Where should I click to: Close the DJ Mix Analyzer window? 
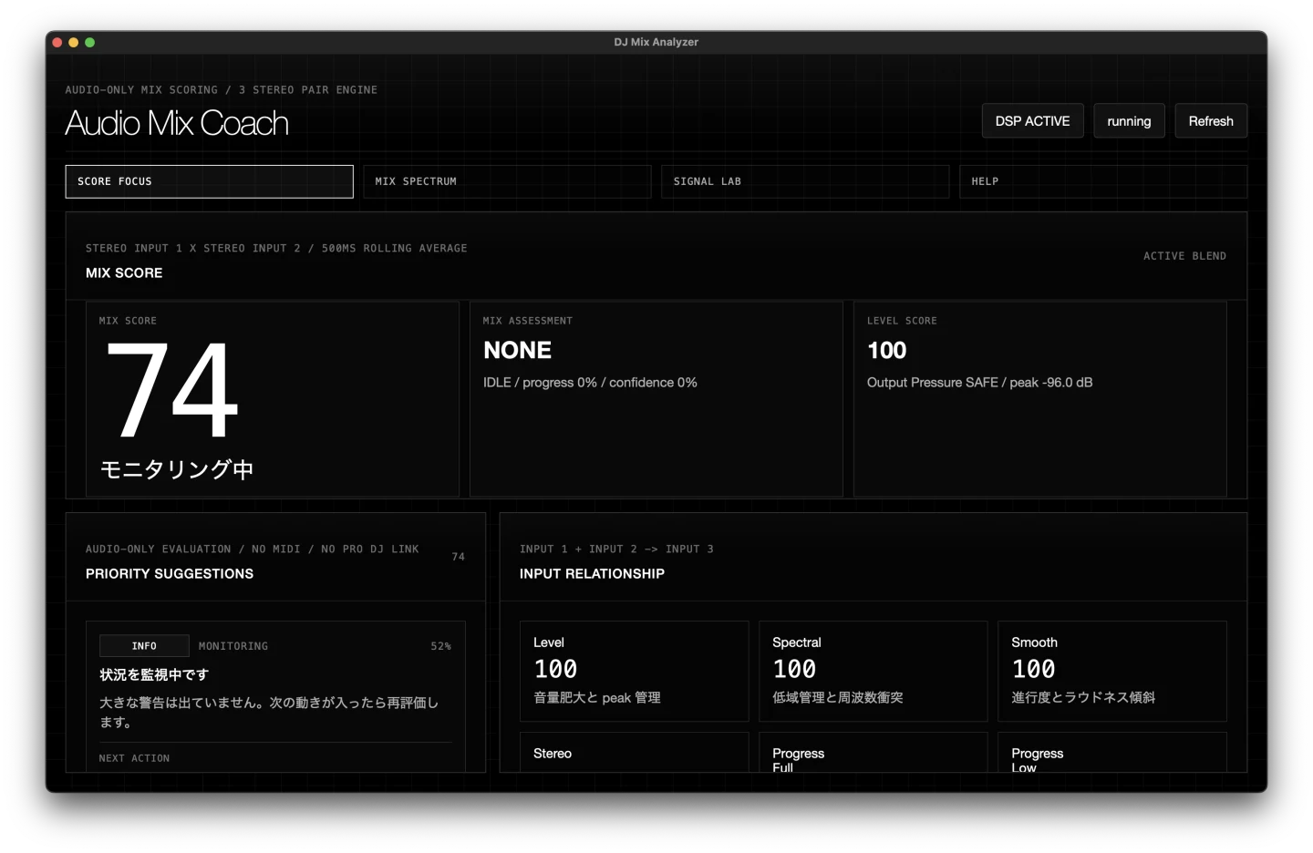[x=57, y=43]
